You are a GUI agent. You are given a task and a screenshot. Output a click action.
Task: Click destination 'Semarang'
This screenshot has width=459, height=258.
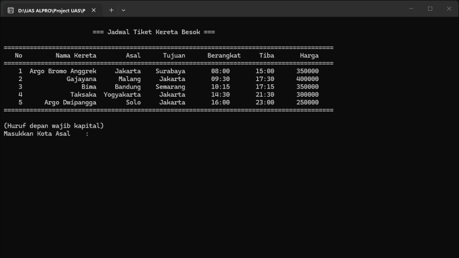tap(170, 87)
